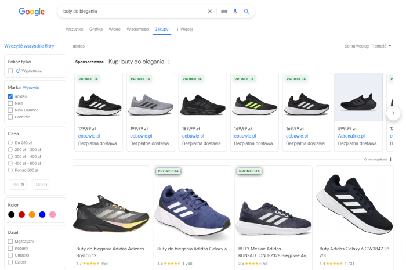Click the magnifying glass search icon

(246, 12)
